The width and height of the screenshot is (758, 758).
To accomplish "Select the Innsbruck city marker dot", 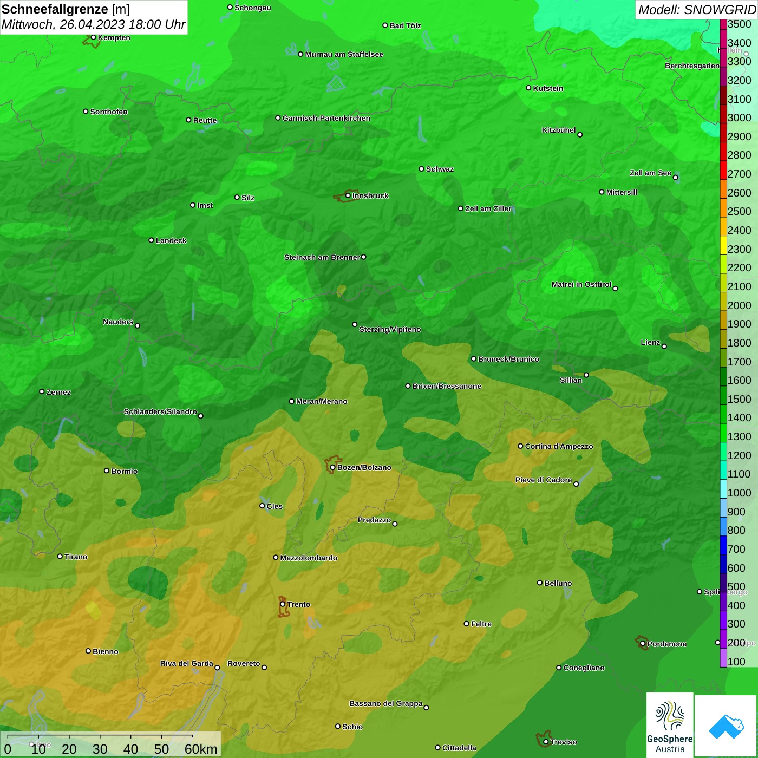I will (x=348, y=195).
